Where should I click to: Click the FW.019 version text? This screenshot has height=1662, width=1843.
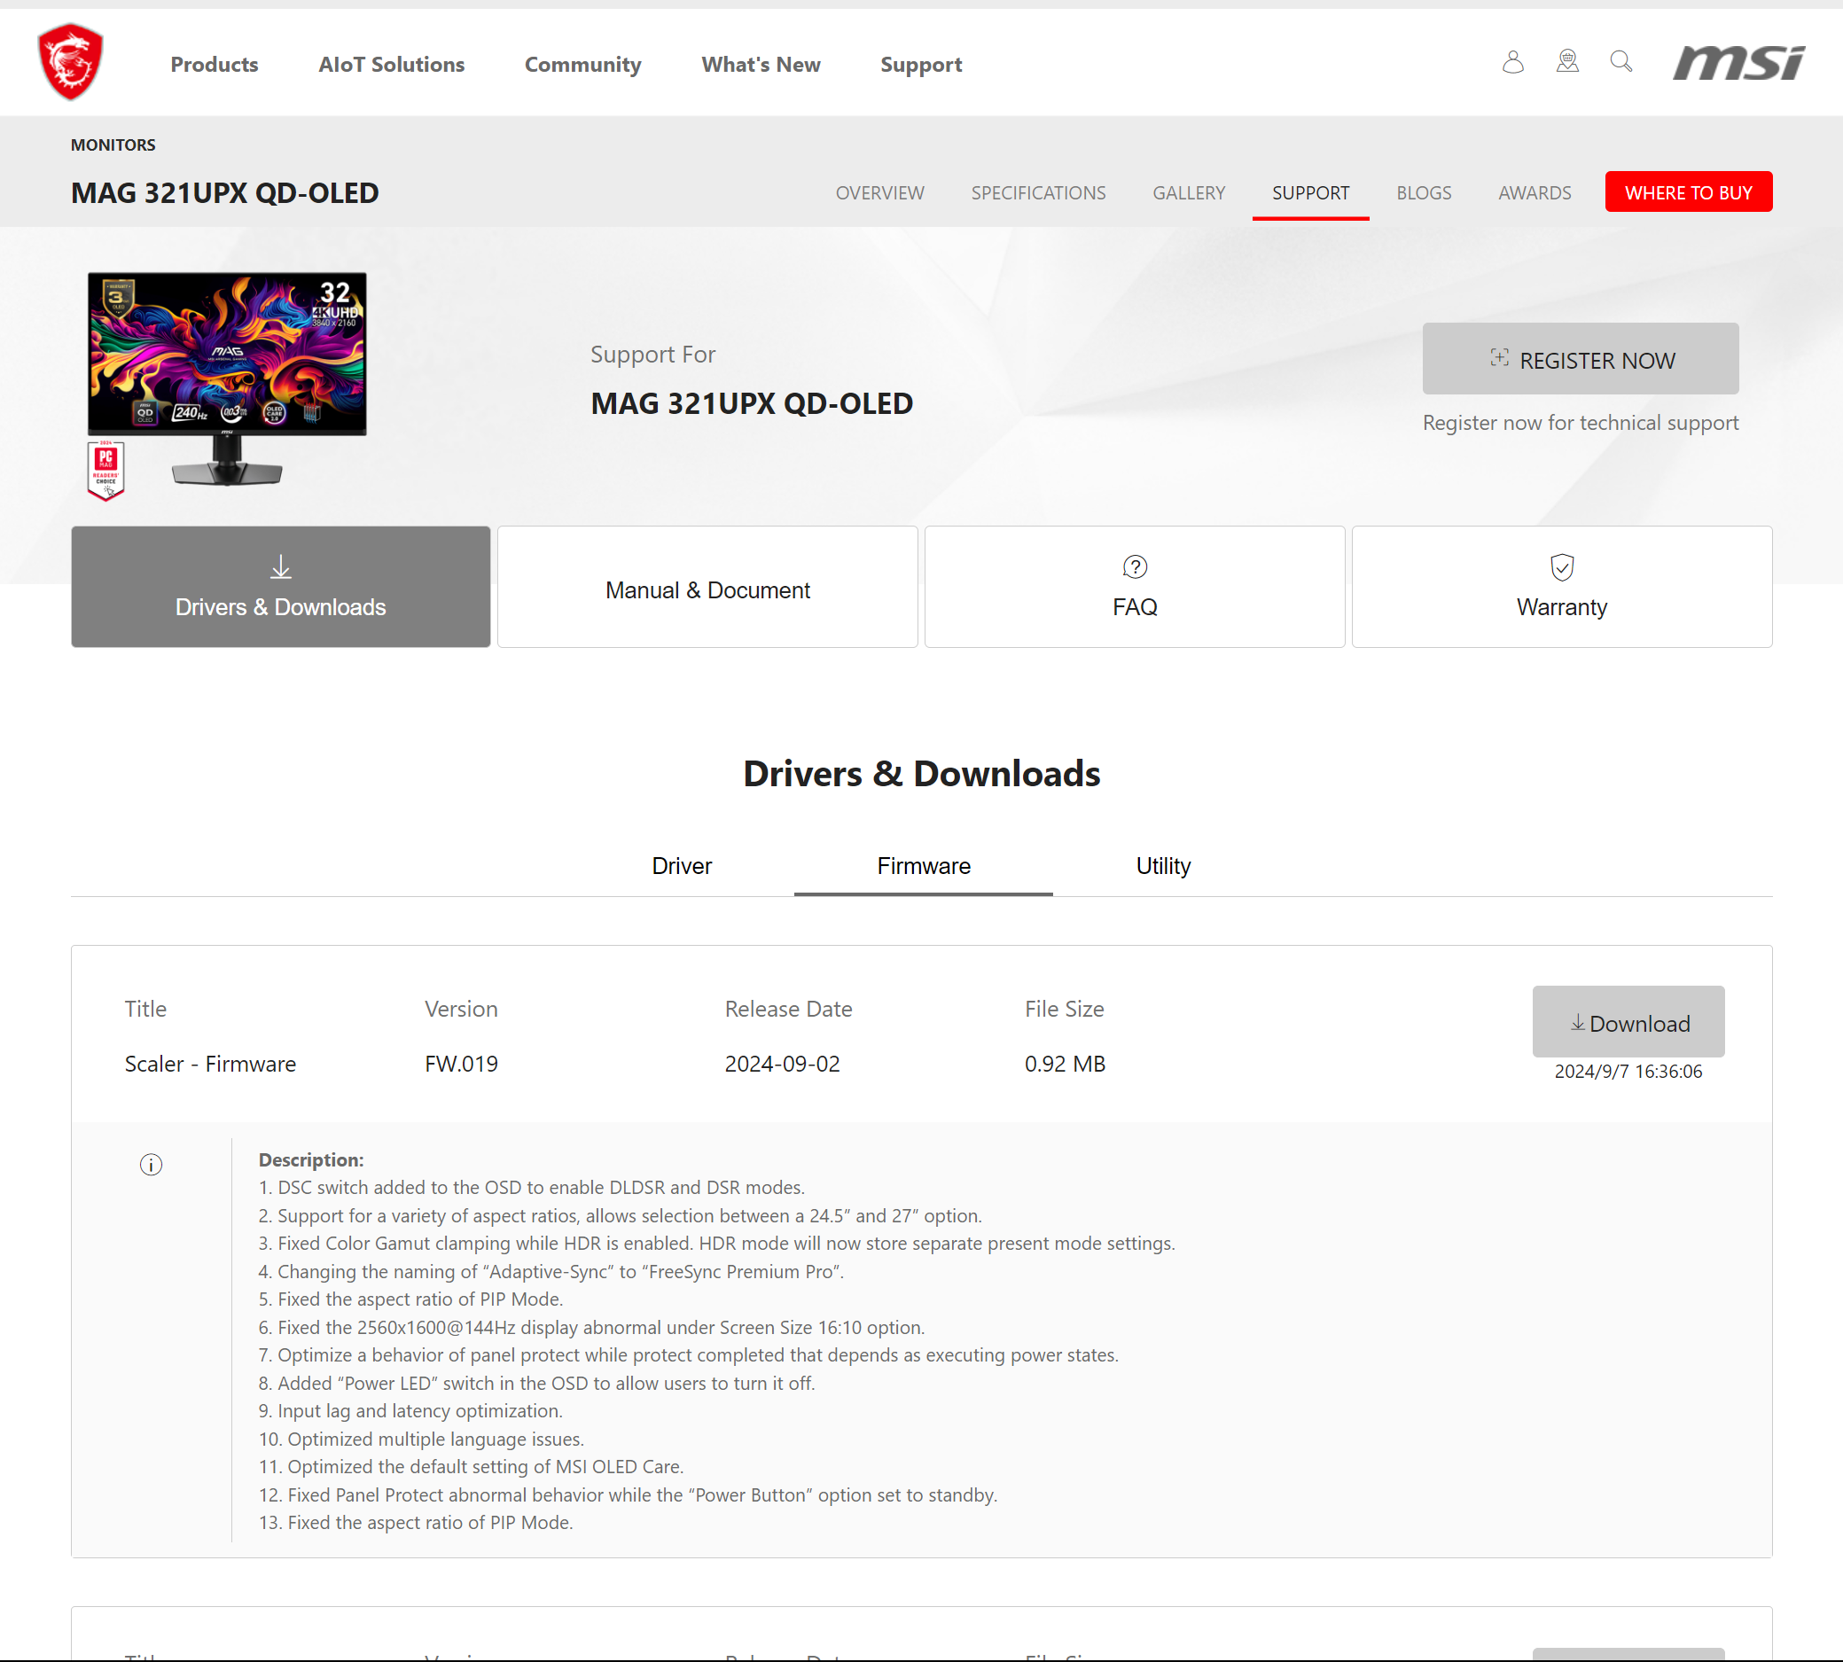461,1064
